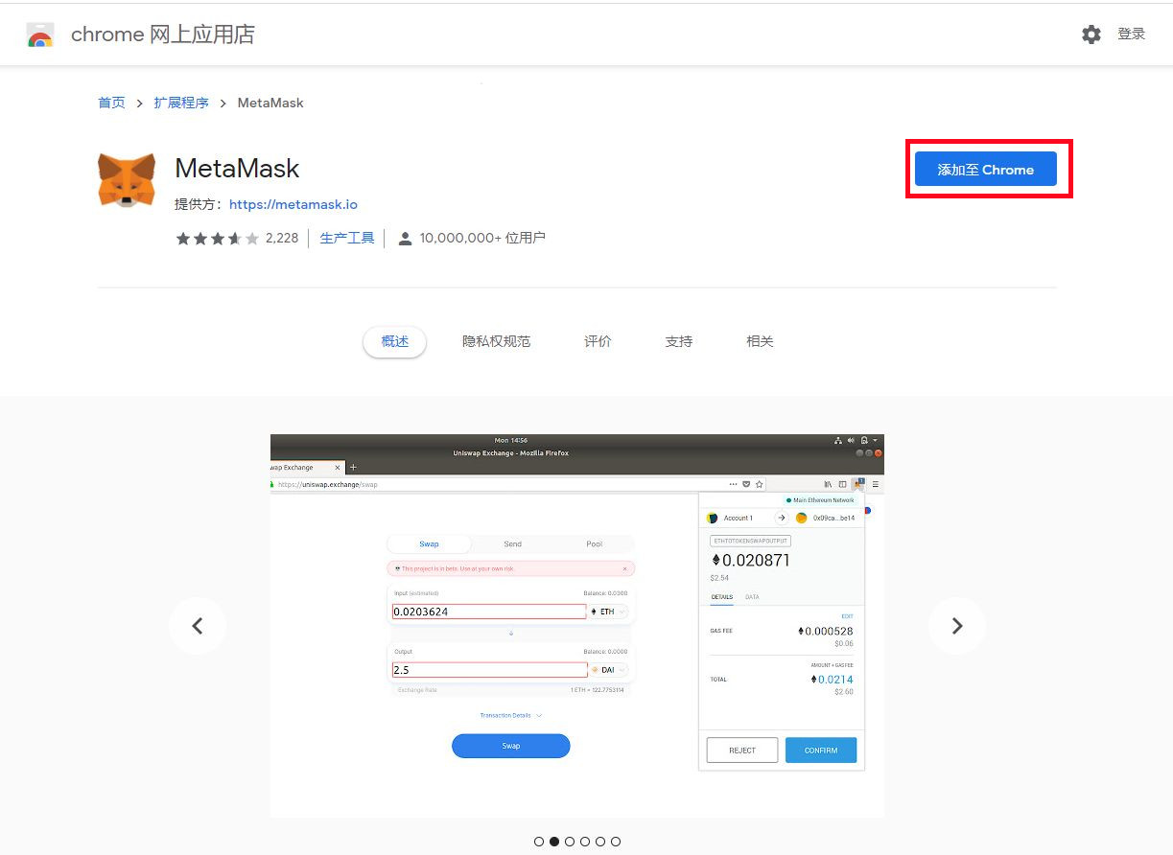Switch to the 隐私权规范 tab

[x=496, y=341]
